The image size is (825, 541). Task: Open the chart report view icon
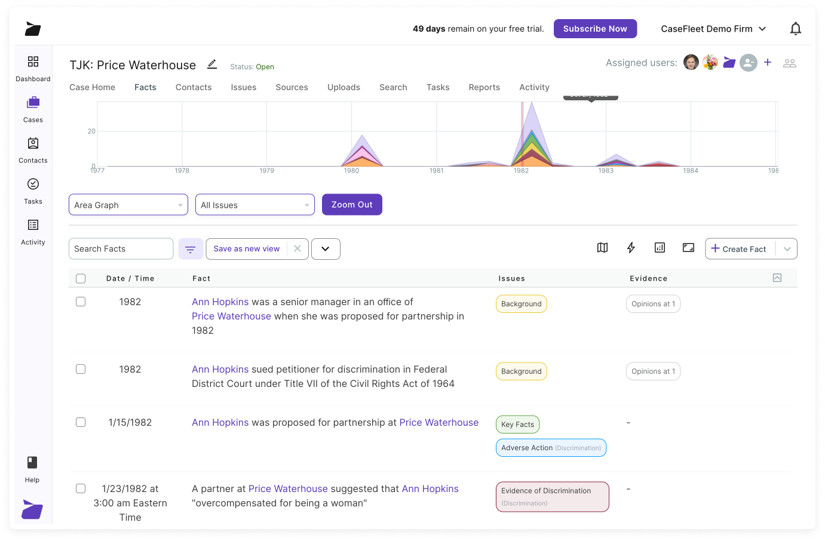(660, 247)
